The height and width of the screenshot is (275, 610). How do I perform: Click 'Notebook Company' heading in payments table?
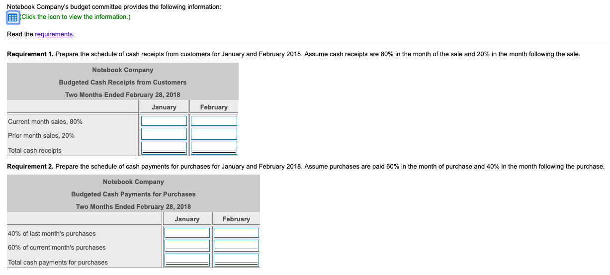[x=133, y=182]
